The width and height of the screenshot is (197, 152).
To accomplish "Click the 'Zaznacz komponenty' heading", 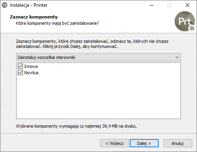I will click(34, 17).
